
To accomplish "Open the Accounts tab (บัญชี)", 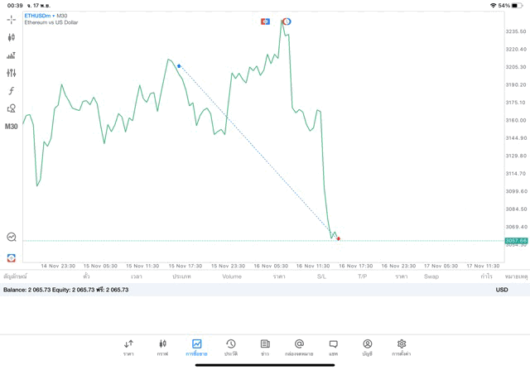I will [x=367, y=348].
